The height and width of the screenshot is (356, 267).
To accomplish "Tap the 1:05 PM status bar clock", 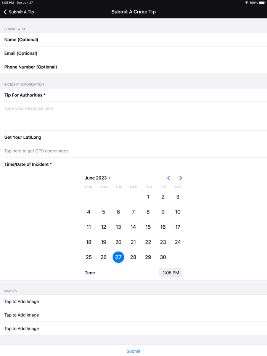I will (x=8, y=3).
